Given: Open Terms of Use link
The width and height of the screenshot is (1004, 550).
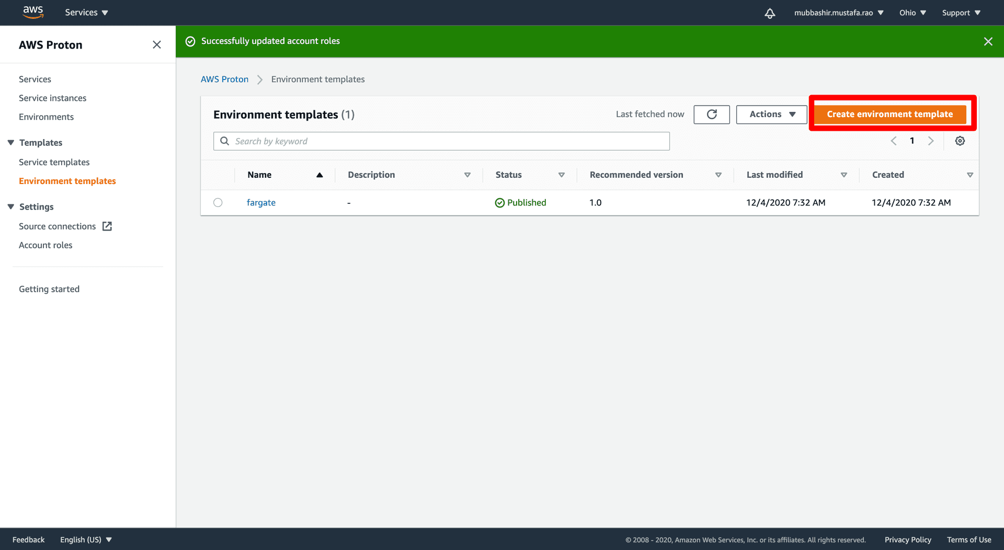Looking at the screenshot, I should pos(969,540).
